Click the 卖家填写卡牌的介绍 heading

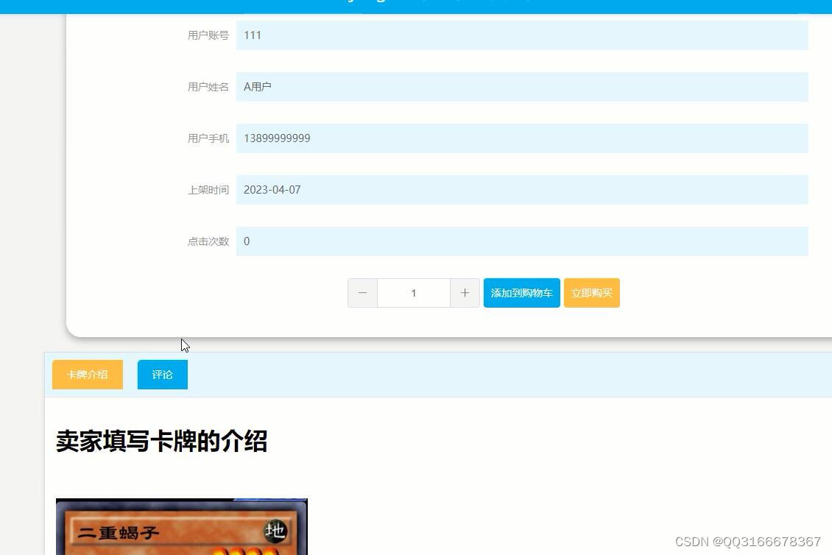(162, 442)
